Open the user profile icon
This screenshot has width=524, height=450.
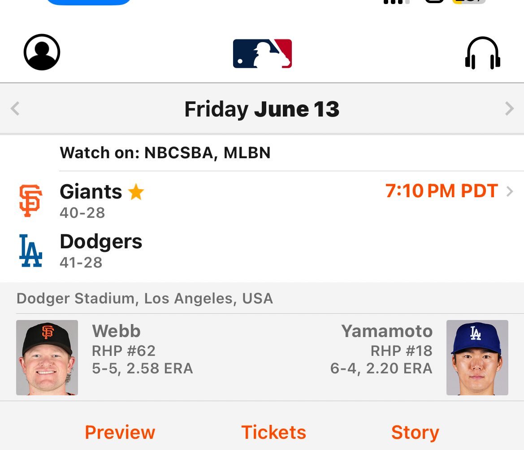pos(42,52)
